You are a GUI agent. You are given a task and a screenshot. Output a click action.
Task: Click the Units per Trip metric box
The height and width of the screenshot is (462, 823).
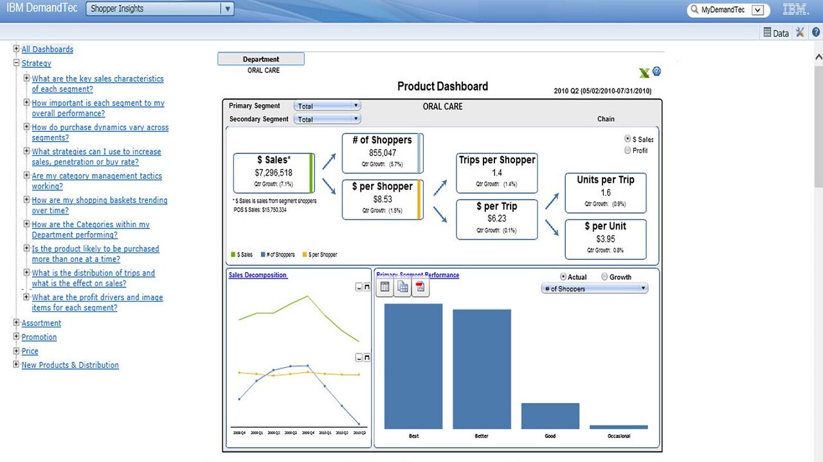pyautogui.click(x=606, y=193)
